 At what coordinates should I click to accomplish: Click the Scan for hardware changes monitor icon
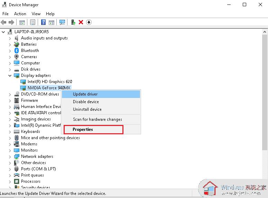pyautogui.click(x=62, y=22)
